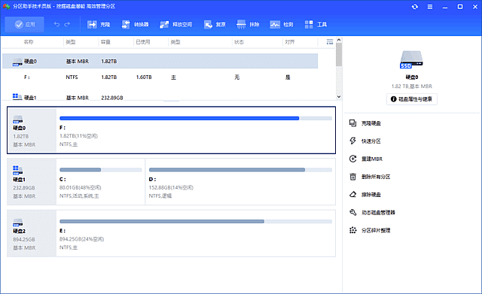Click the Clone (克隆) toolbar icon
This screenshot has height=294, width=482.
coord(92,24)
